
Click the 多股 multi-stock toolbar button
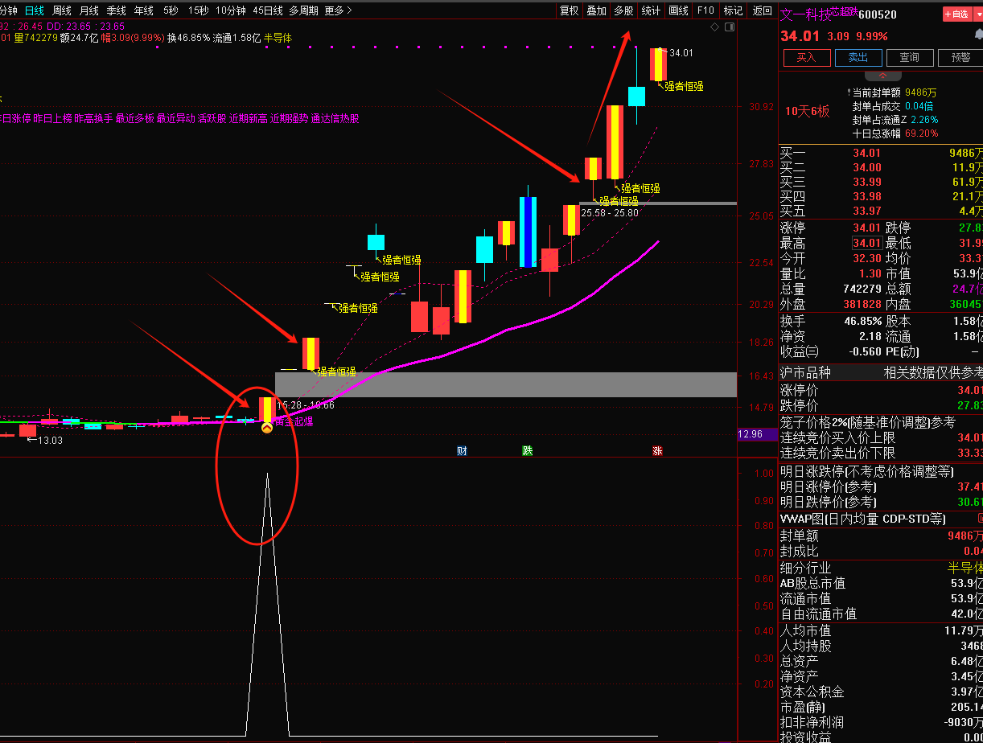(623, 10)
